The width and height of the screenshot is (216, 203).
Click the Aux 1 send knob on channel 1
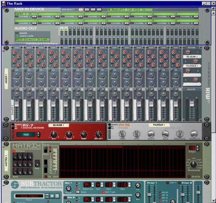tap(14, 52)
